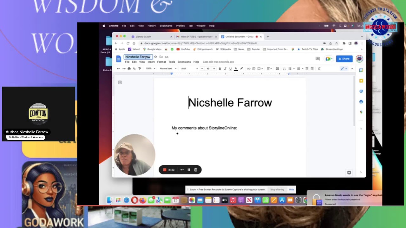This screenshot has width=406, height=228.
Task: Open the Arial font dropdown
Action: click(189, 69)
